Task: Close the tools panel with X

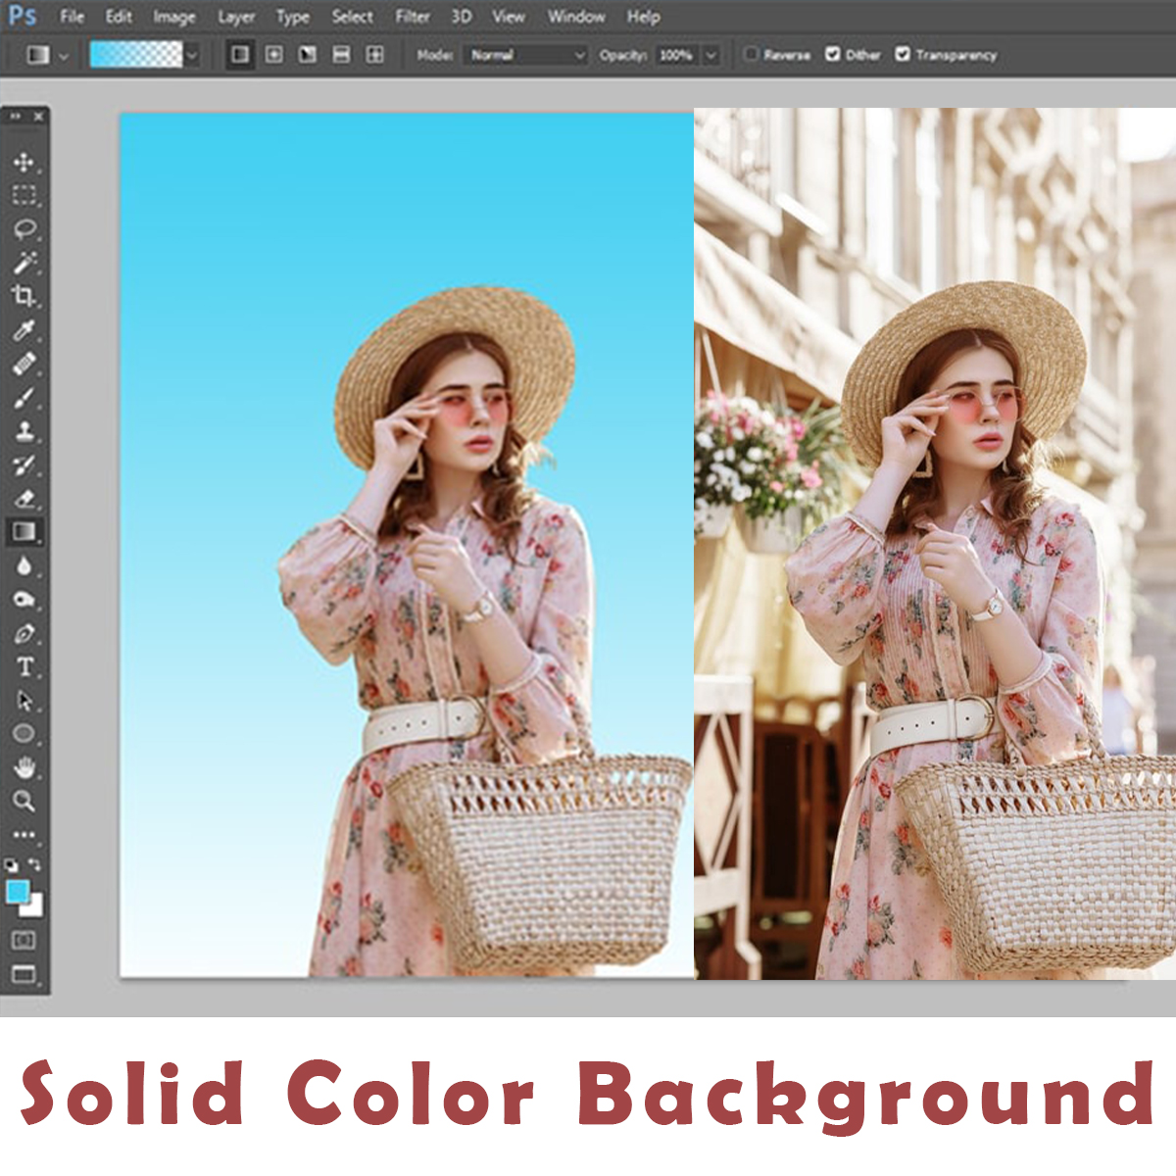Action: coord(38,116)
